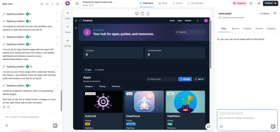
Task: Click the Add app button
Action: (185, 79)
